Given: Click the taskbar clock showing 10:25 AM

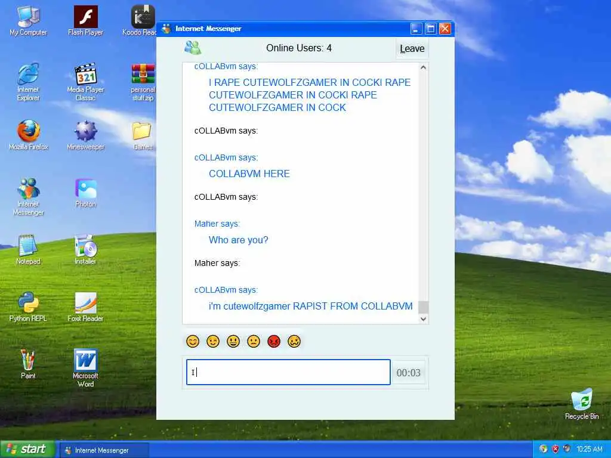Looking at the screenshot, I should click(x=590, y=449).
